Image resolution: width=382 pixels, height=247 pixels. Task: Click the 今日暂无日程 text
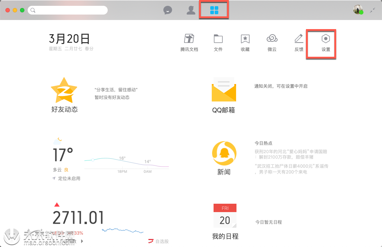pyautogui.click(x=268, y=222)
